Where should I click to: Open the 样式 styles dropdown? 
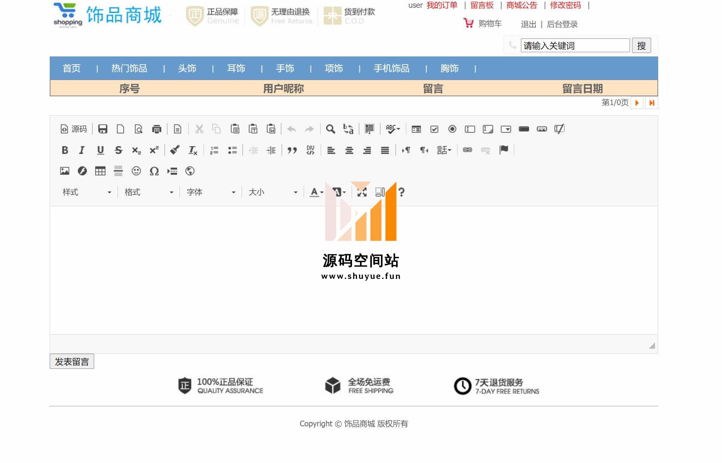pos(87,192)
